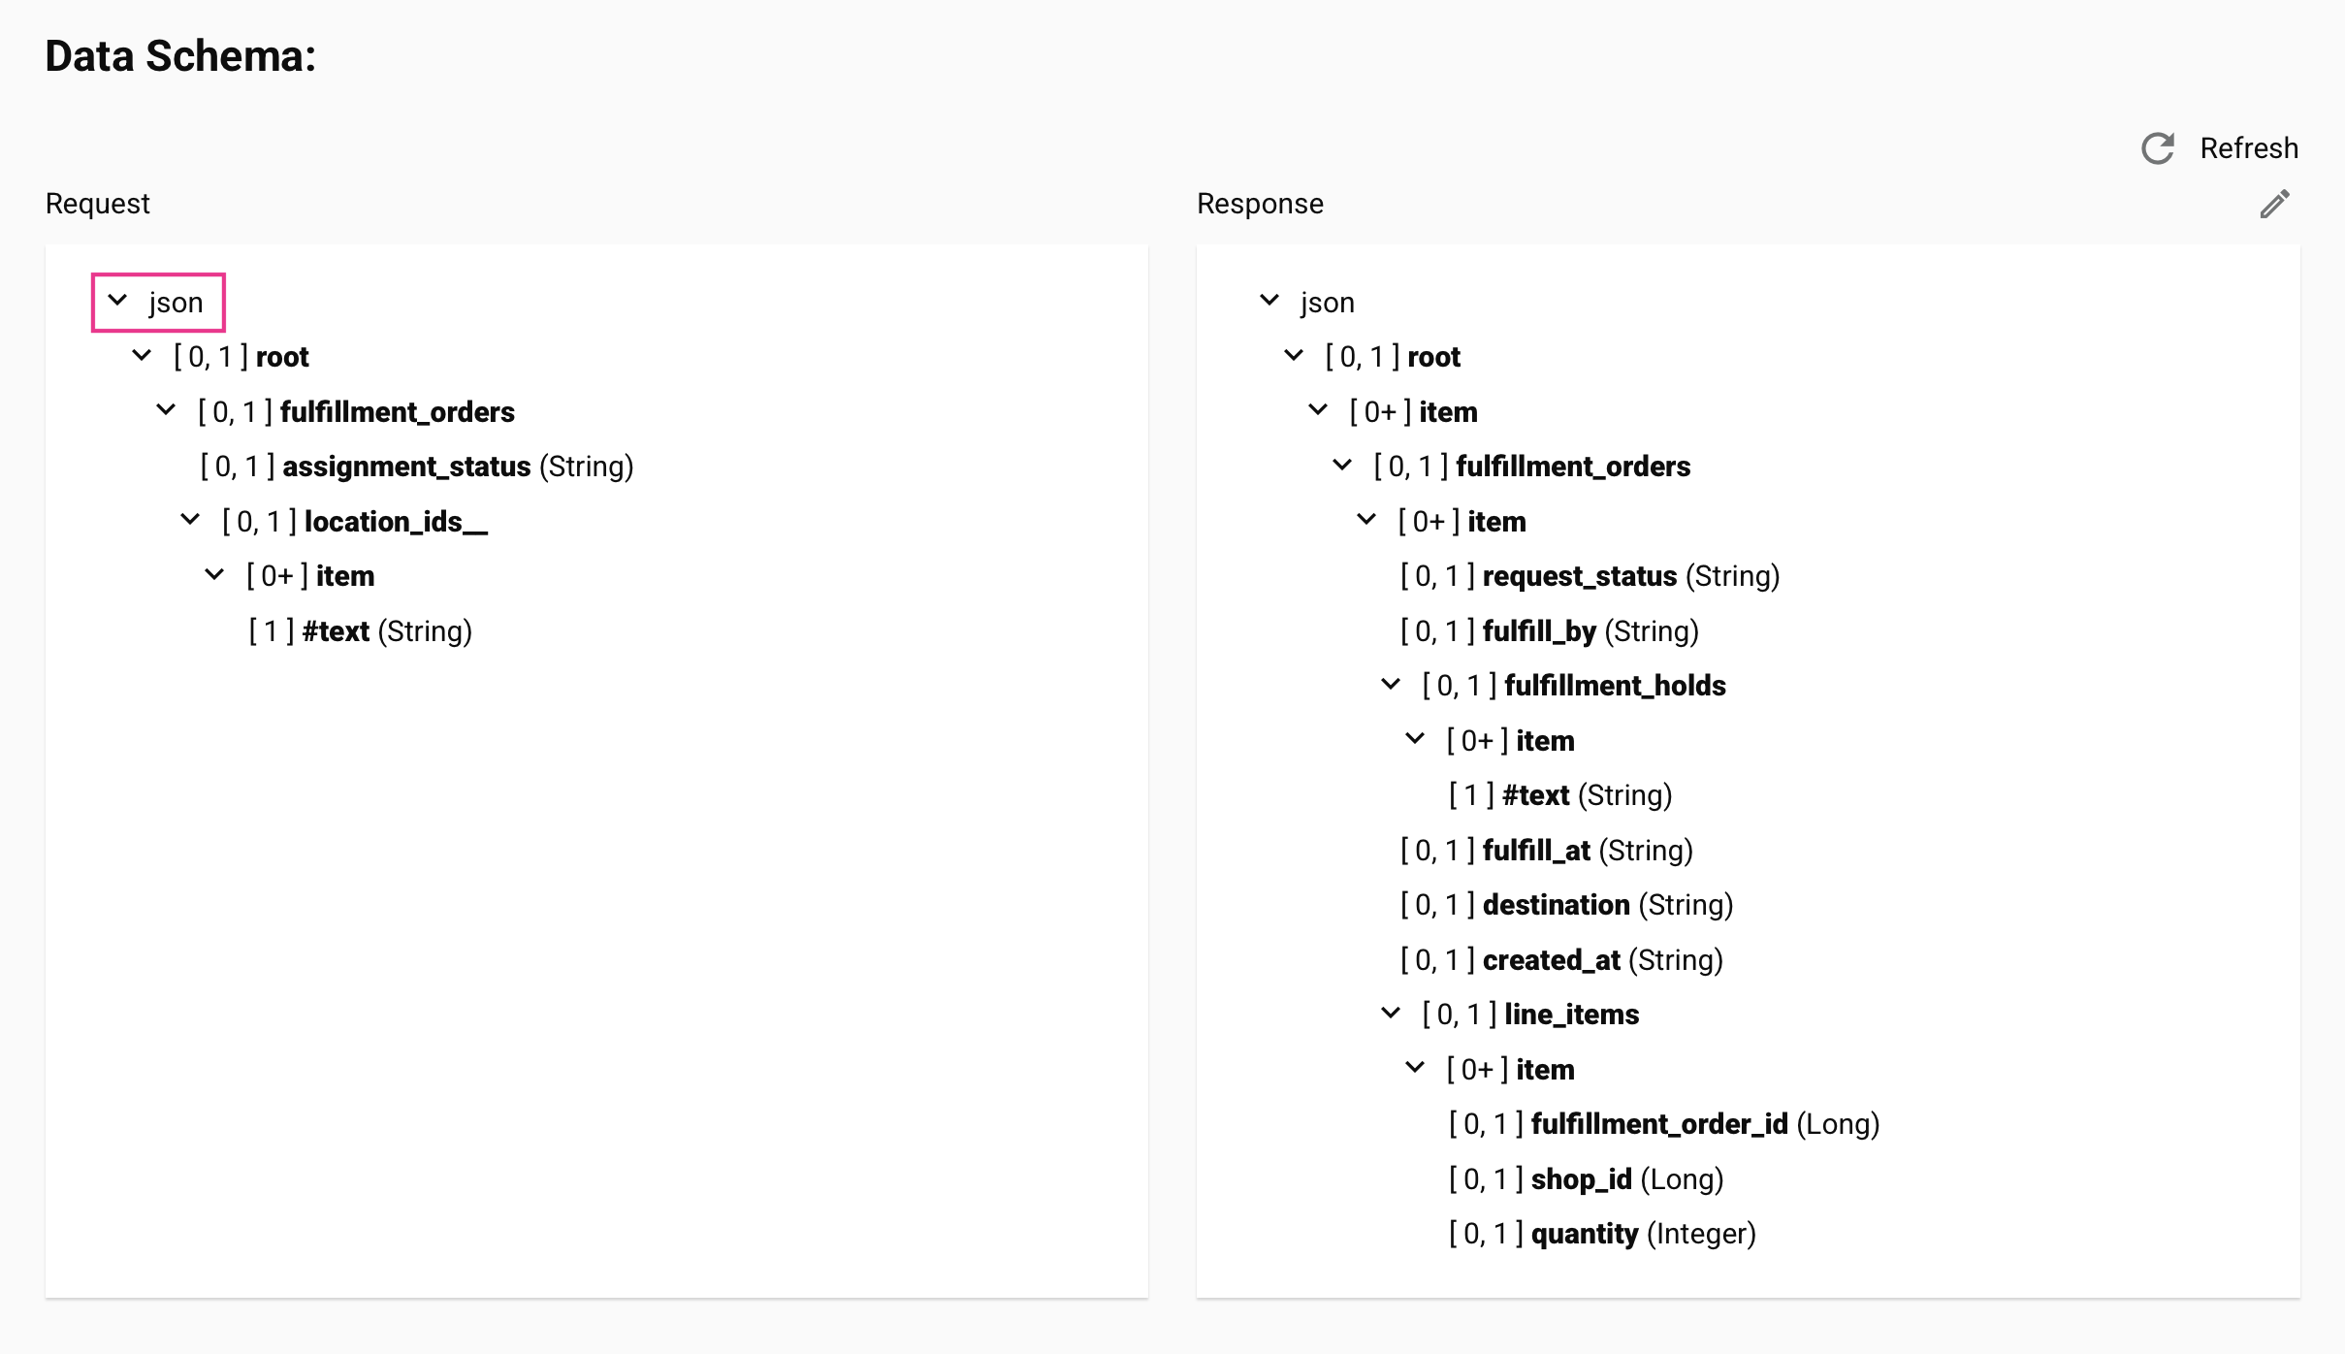Select the quantity field in line_items
This screenshot has height=1354, width=2345.
(x=1584, y=1233)
